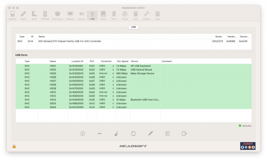Open the Logs toolbar section

[x=157, y=15]
